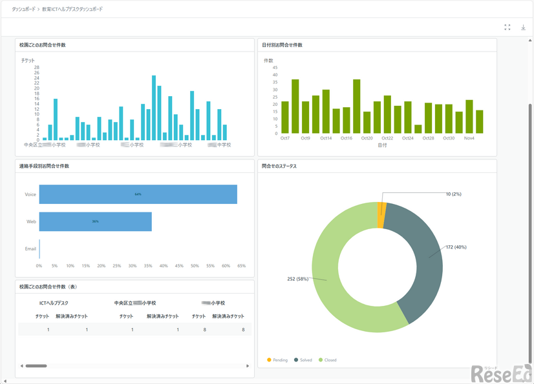534x384 pixels.
Task: Toggle Closed series in donut legend
Action: (x=327, y=360)
